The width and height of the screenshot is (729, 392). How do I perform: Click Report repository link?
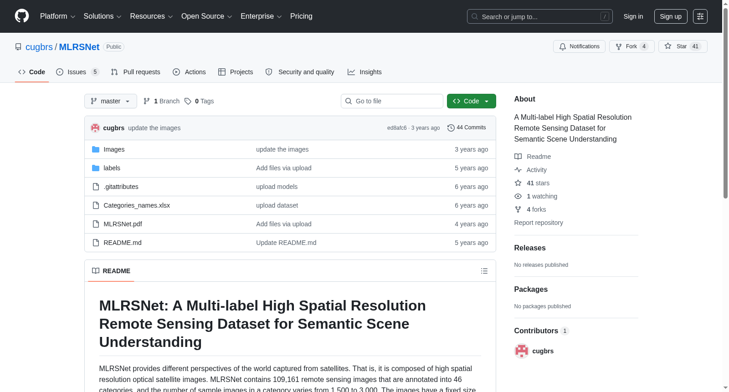tap(539, 223)
